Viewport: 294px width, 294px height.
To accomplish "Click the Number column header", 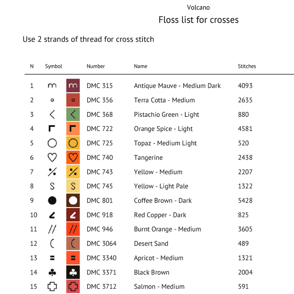I will click(x=96, y=66).
